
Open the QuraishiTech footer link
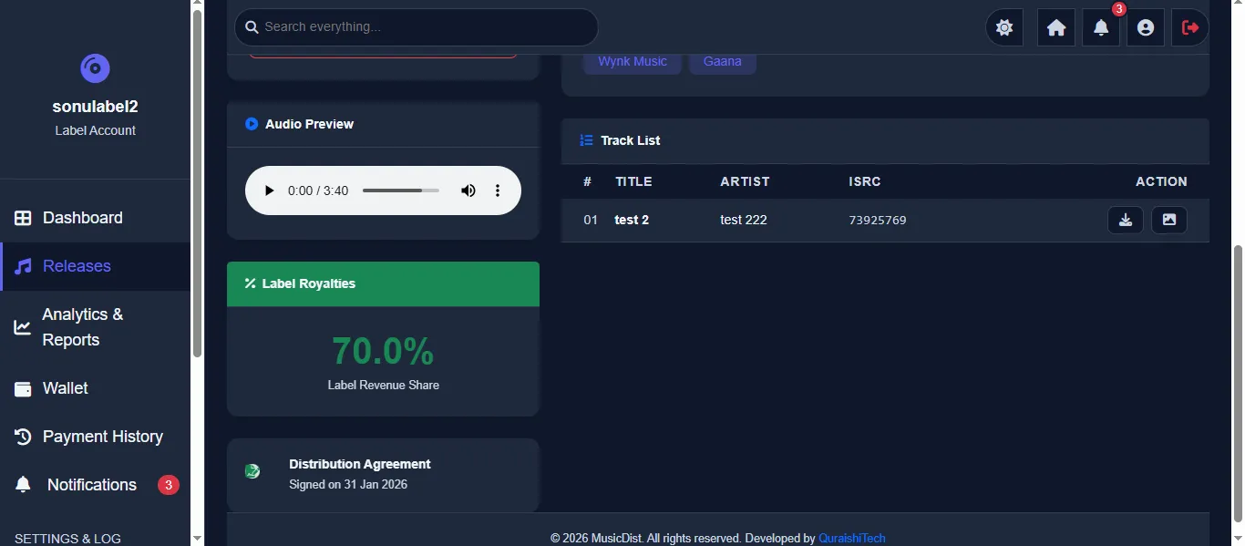(852, 539)
